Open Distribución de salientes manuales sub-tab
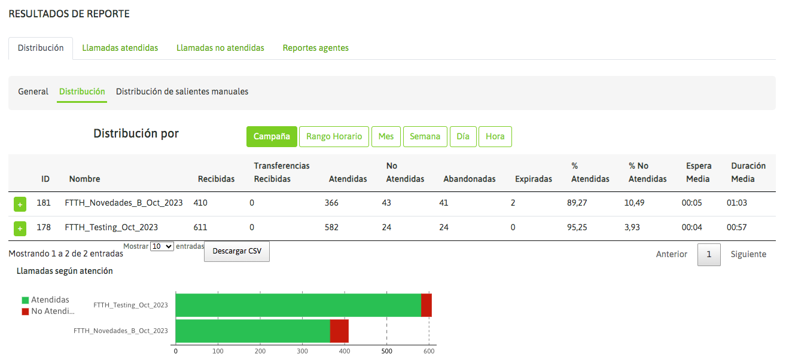The width and height of the screenshot is (786, 363). [x=182, y=91]
